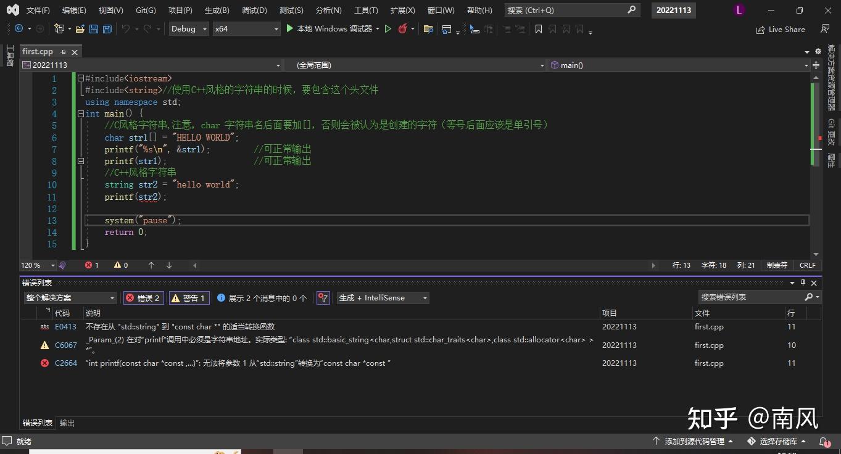Screen dimensions: 841x454
Task: Click the title bar search box
Action: pyautogui.click(x=572, y=10)
